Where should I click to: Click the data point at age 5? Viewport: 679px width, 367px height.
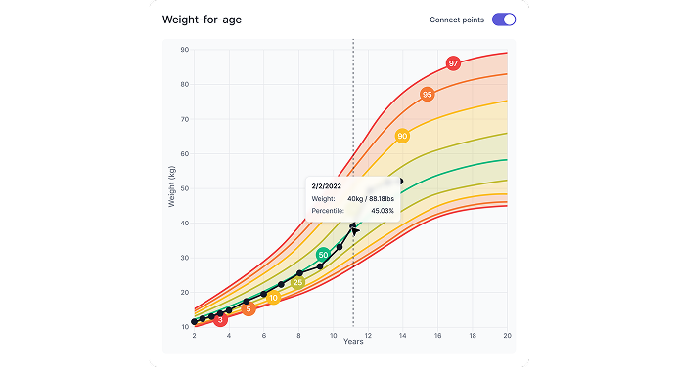coord(247,302)
